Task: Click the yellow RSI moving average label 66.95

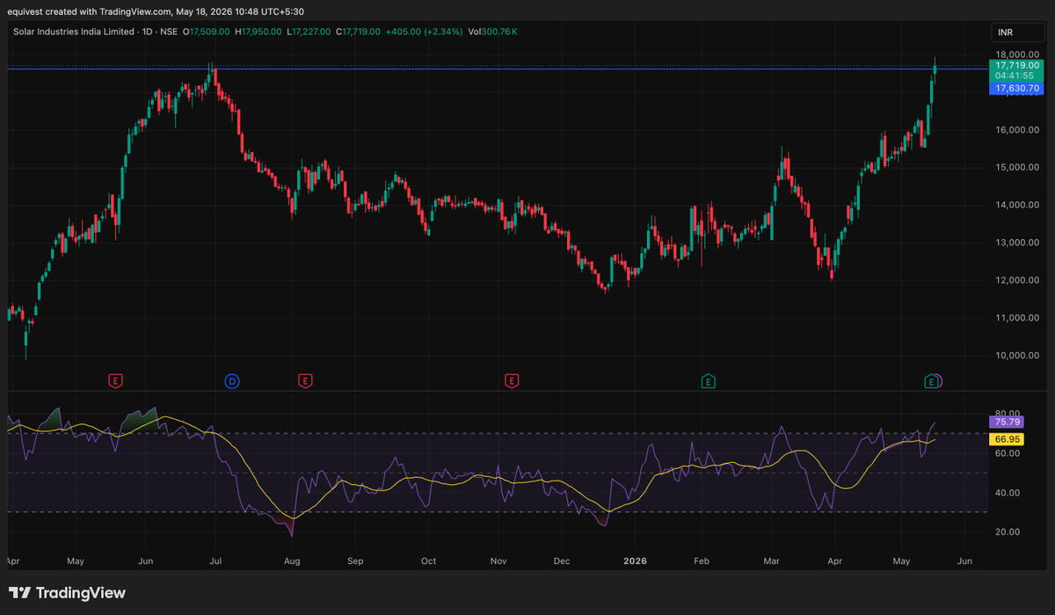Action: (x=1008, y=438)
